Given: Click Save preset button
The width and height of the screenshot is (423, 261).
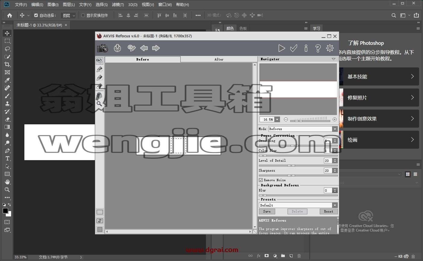Looking at the screenshot, I should [267, 211].
